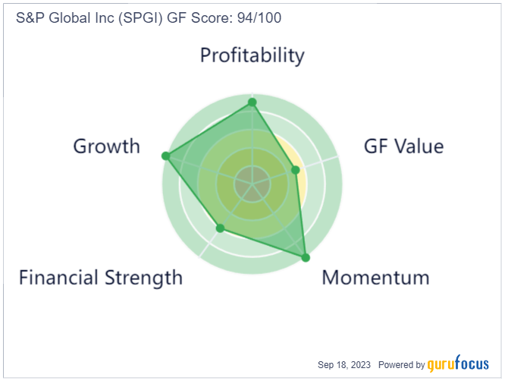Click the GF Value data point
This screenshot has height=381, width=505.
pos(295,170)
